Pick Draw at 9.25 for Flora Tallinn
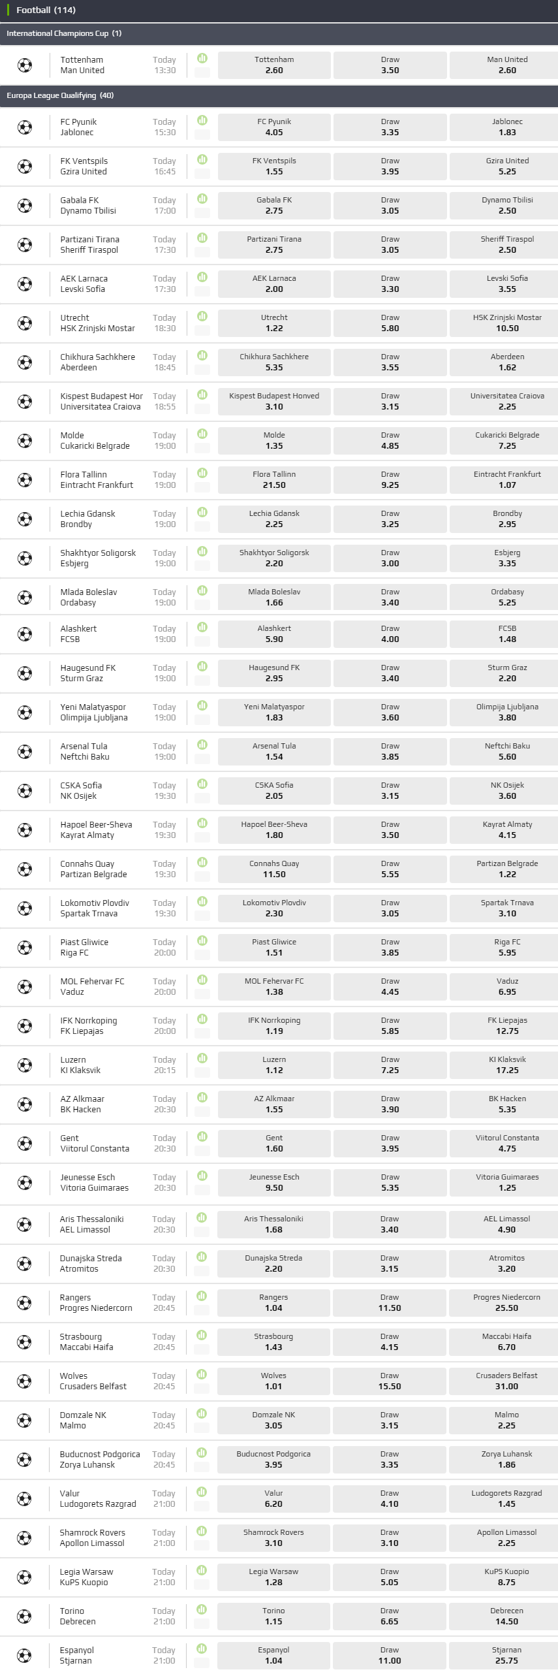The width and height of the screenshot is (558, 1674). [x=390, y=480]
